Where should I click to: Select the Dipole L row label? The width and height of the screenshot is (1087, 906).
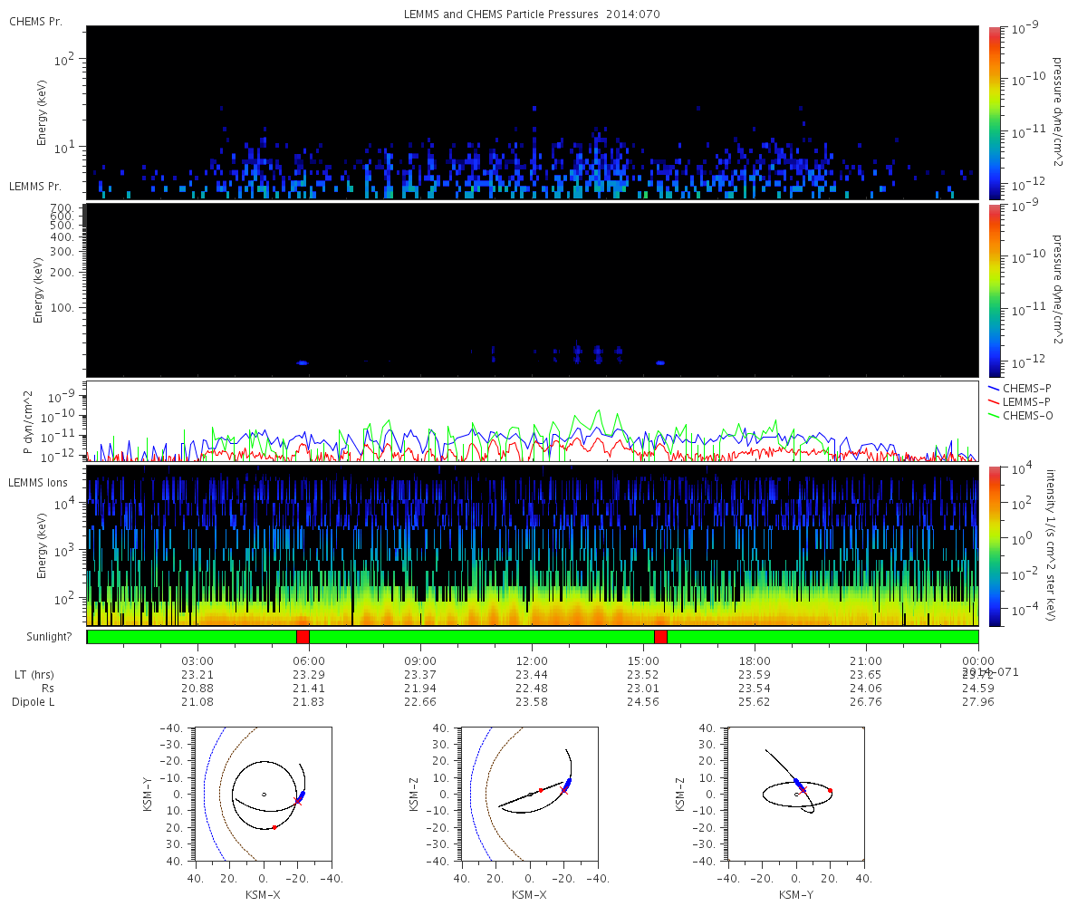[34, 702]
